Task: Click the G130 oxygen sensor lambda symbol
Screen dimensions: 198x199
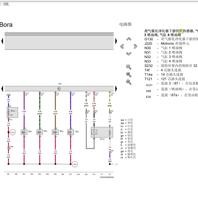Action: point(94,132)
